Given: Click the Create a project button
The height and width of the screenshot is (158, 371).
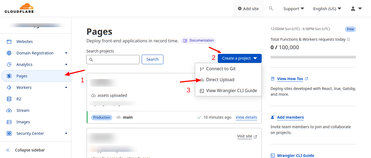Looking at the screenshot, I should click(239, 58).
